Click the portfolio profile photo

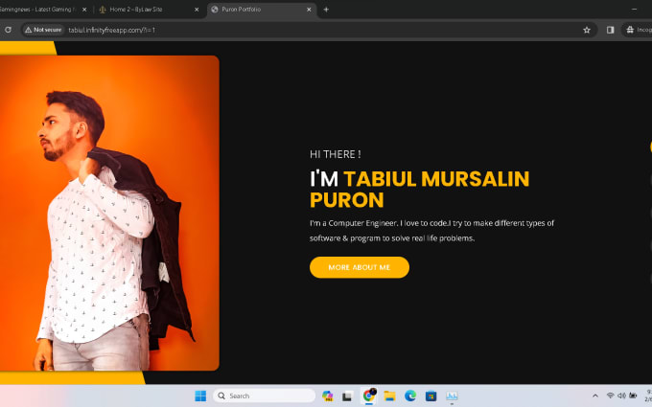109,213
